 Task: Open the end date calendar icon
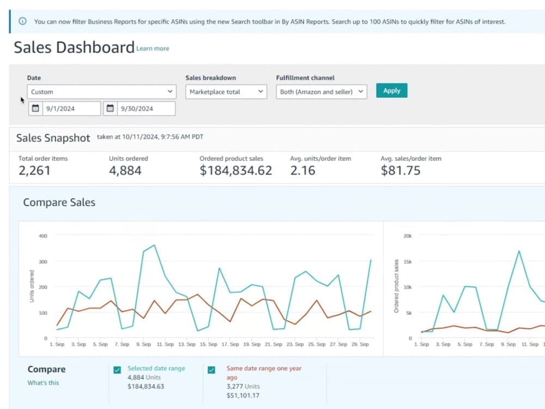point(110,109)
